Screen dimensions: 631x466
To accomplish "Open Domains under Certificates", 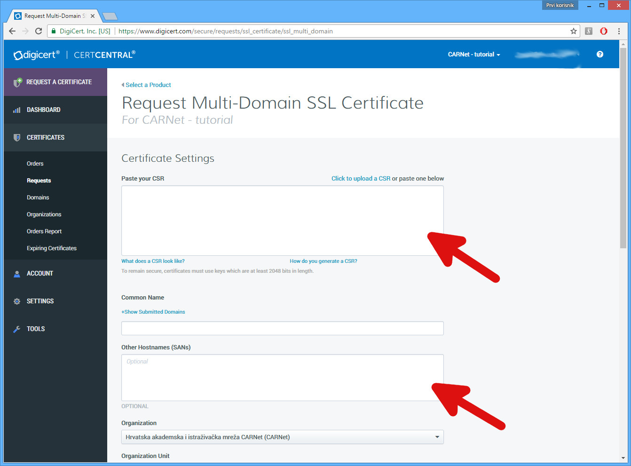I will click(38, 197).
